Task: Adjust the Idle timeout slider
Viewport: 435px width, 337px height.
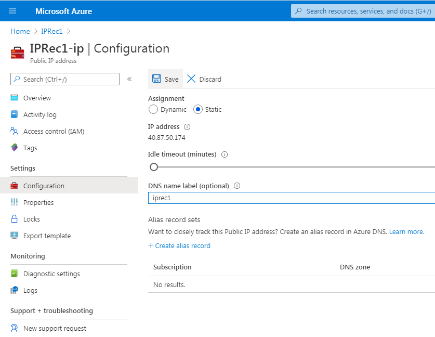Action: pyautogui.click(x=153, y=166)
